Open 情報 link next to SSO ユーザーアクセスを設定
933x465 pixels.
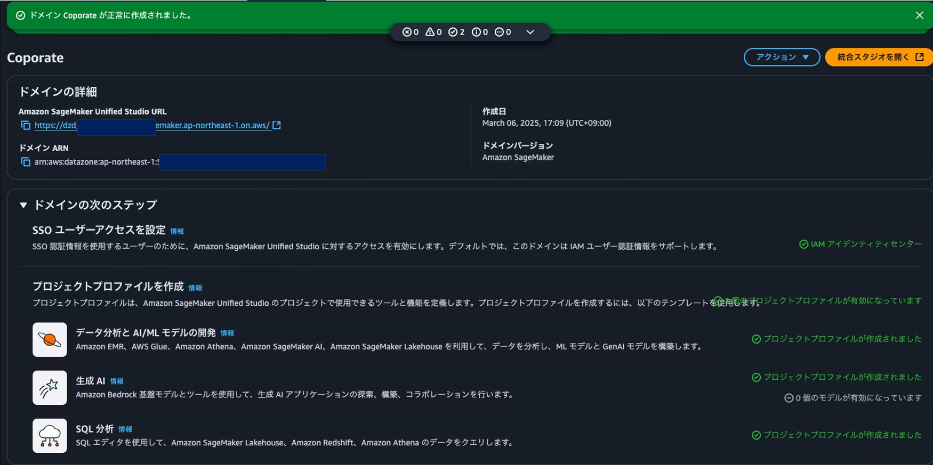pyautogui.click(x=177, y=231)
